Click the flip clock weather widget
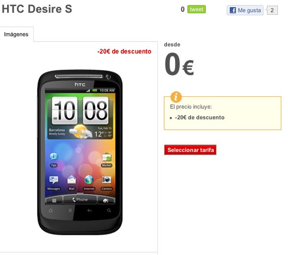 pos(80,117)
